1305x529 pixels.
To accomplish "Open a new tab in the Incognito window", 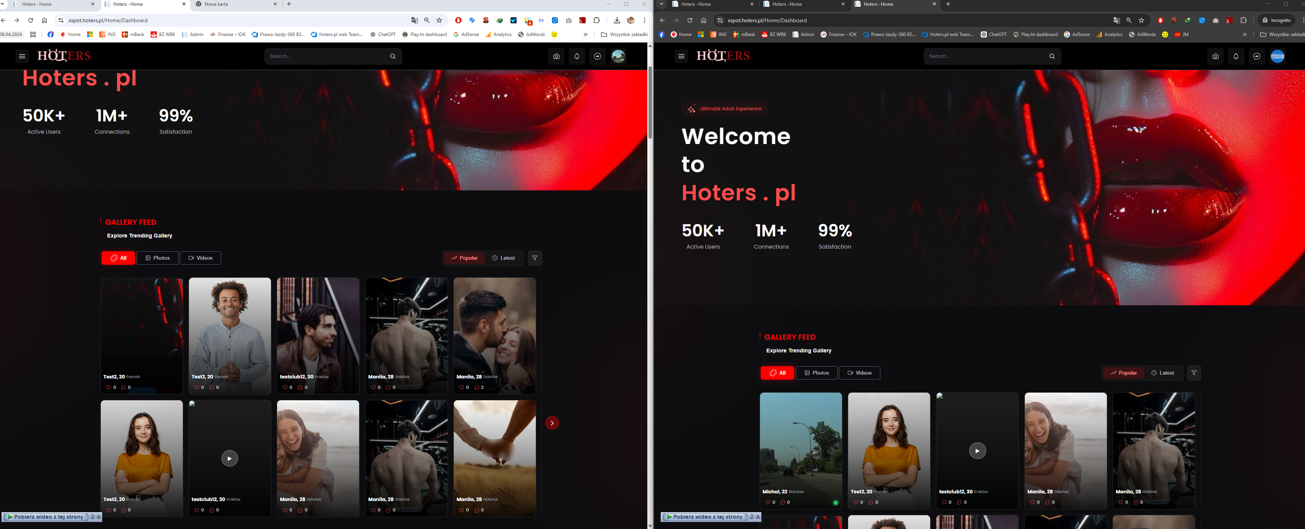I will point(948,4).
